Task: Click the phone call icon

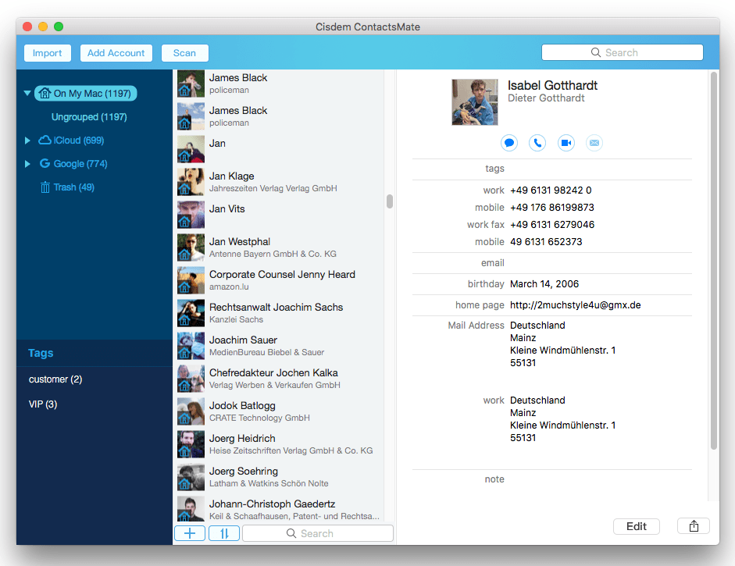Action: pyautogui.click(x=537, y=143)
